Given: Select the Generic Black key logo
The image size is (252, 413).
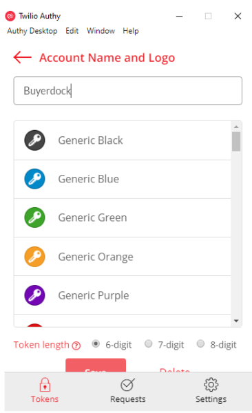Looking at the screenshot, I should [x=34, y=140].
